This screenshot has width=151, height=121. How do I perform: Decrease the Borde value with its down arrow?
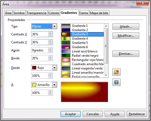tap(50, 59)
